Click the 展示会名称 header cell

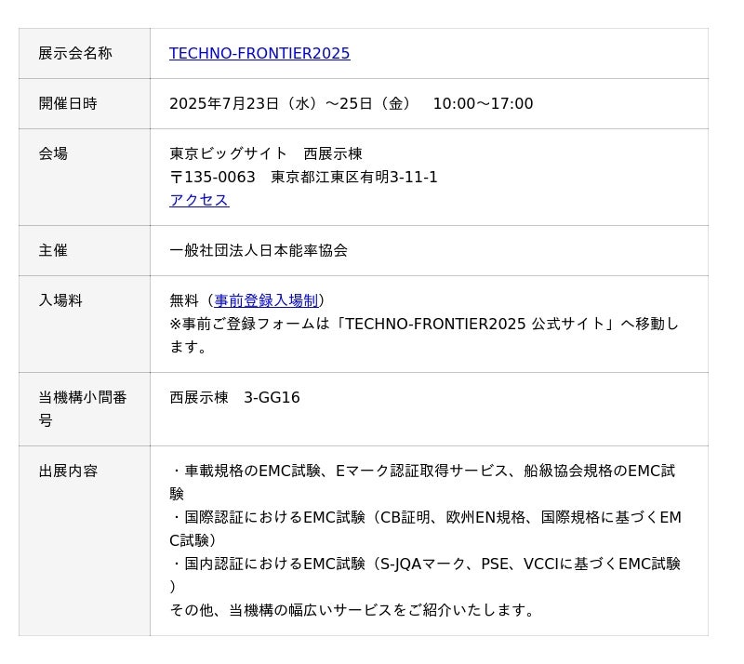click(x=75, y=54)
